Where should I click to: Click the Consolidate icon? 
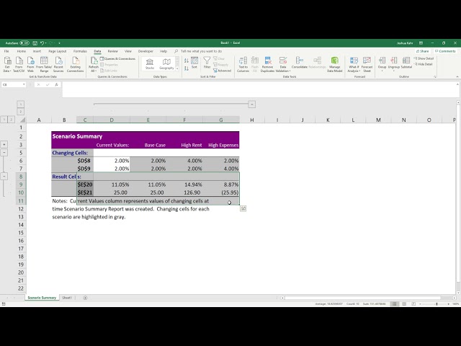(300, 63)
